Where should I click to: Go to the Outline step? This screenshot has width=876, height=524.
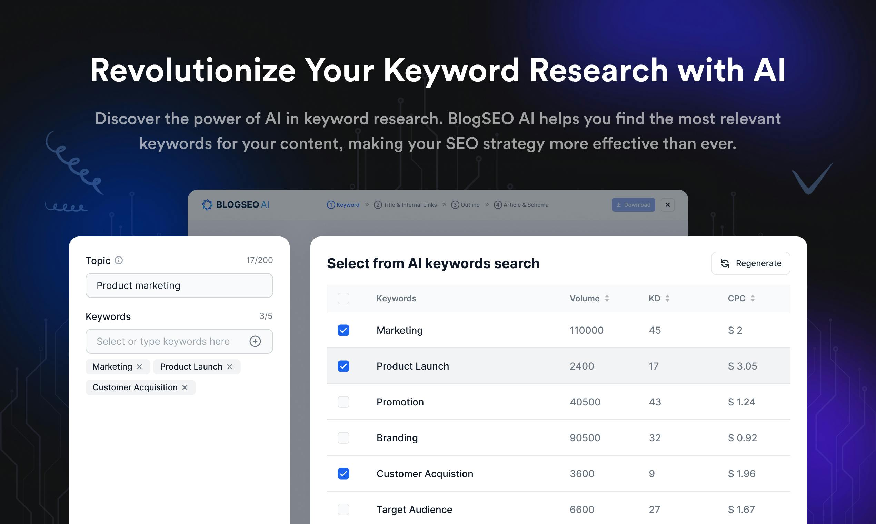click(465, 205)
